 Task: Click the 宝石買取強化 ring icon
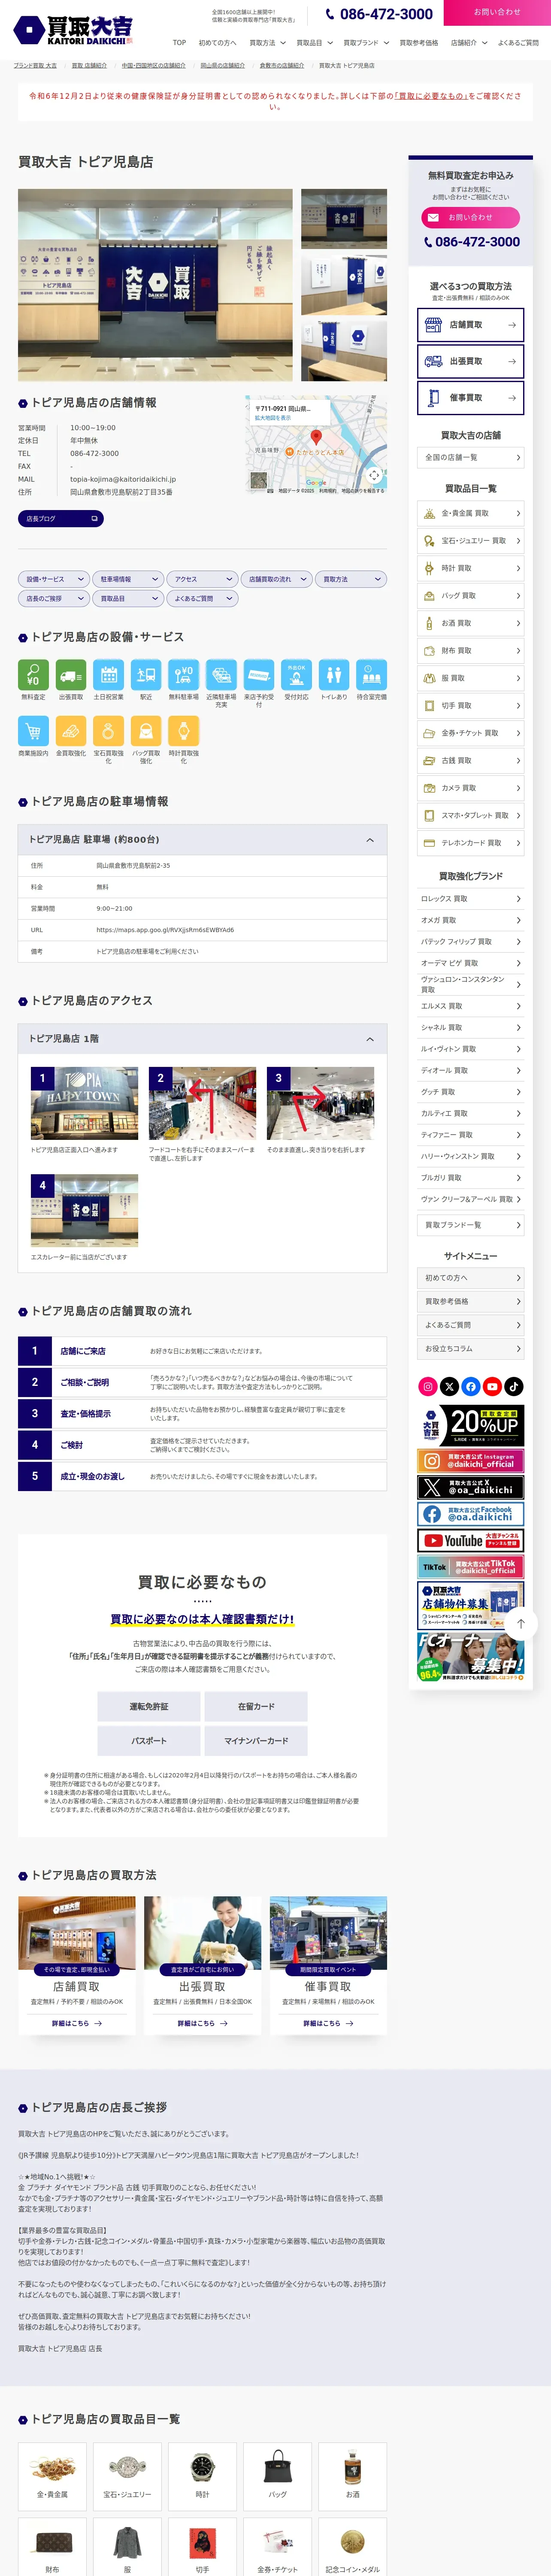[x=108, y=731]
